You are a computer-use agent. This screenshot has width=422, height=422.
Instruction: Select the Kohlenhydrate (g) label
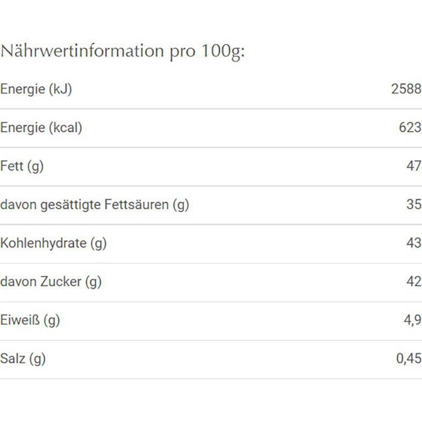click(53, 243)
